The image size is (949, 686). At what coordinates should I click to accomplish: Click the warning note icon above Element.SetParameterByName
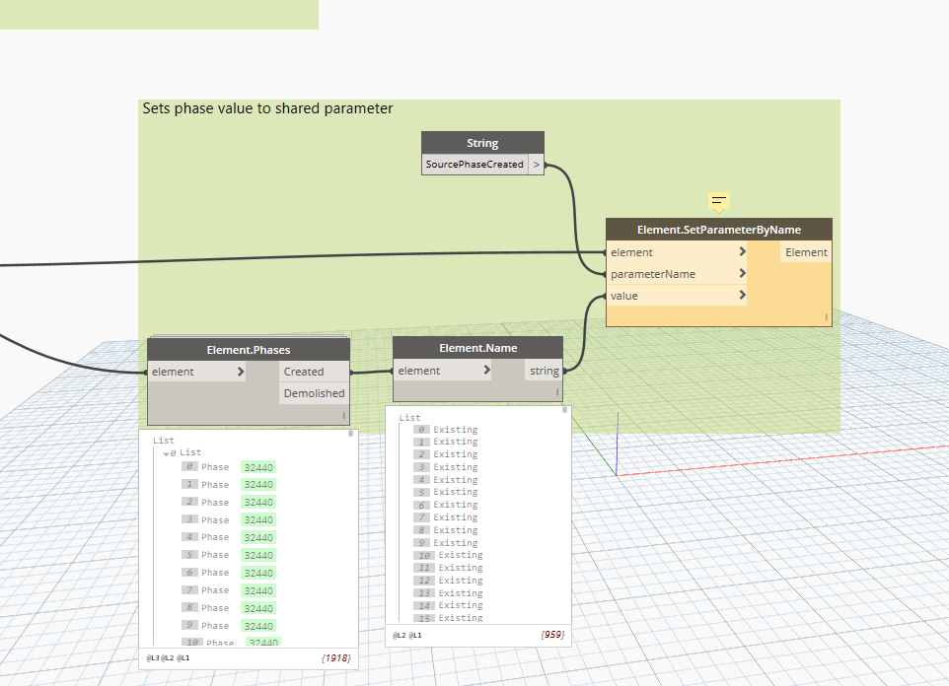pyautogui.click(x=718, y=201)
